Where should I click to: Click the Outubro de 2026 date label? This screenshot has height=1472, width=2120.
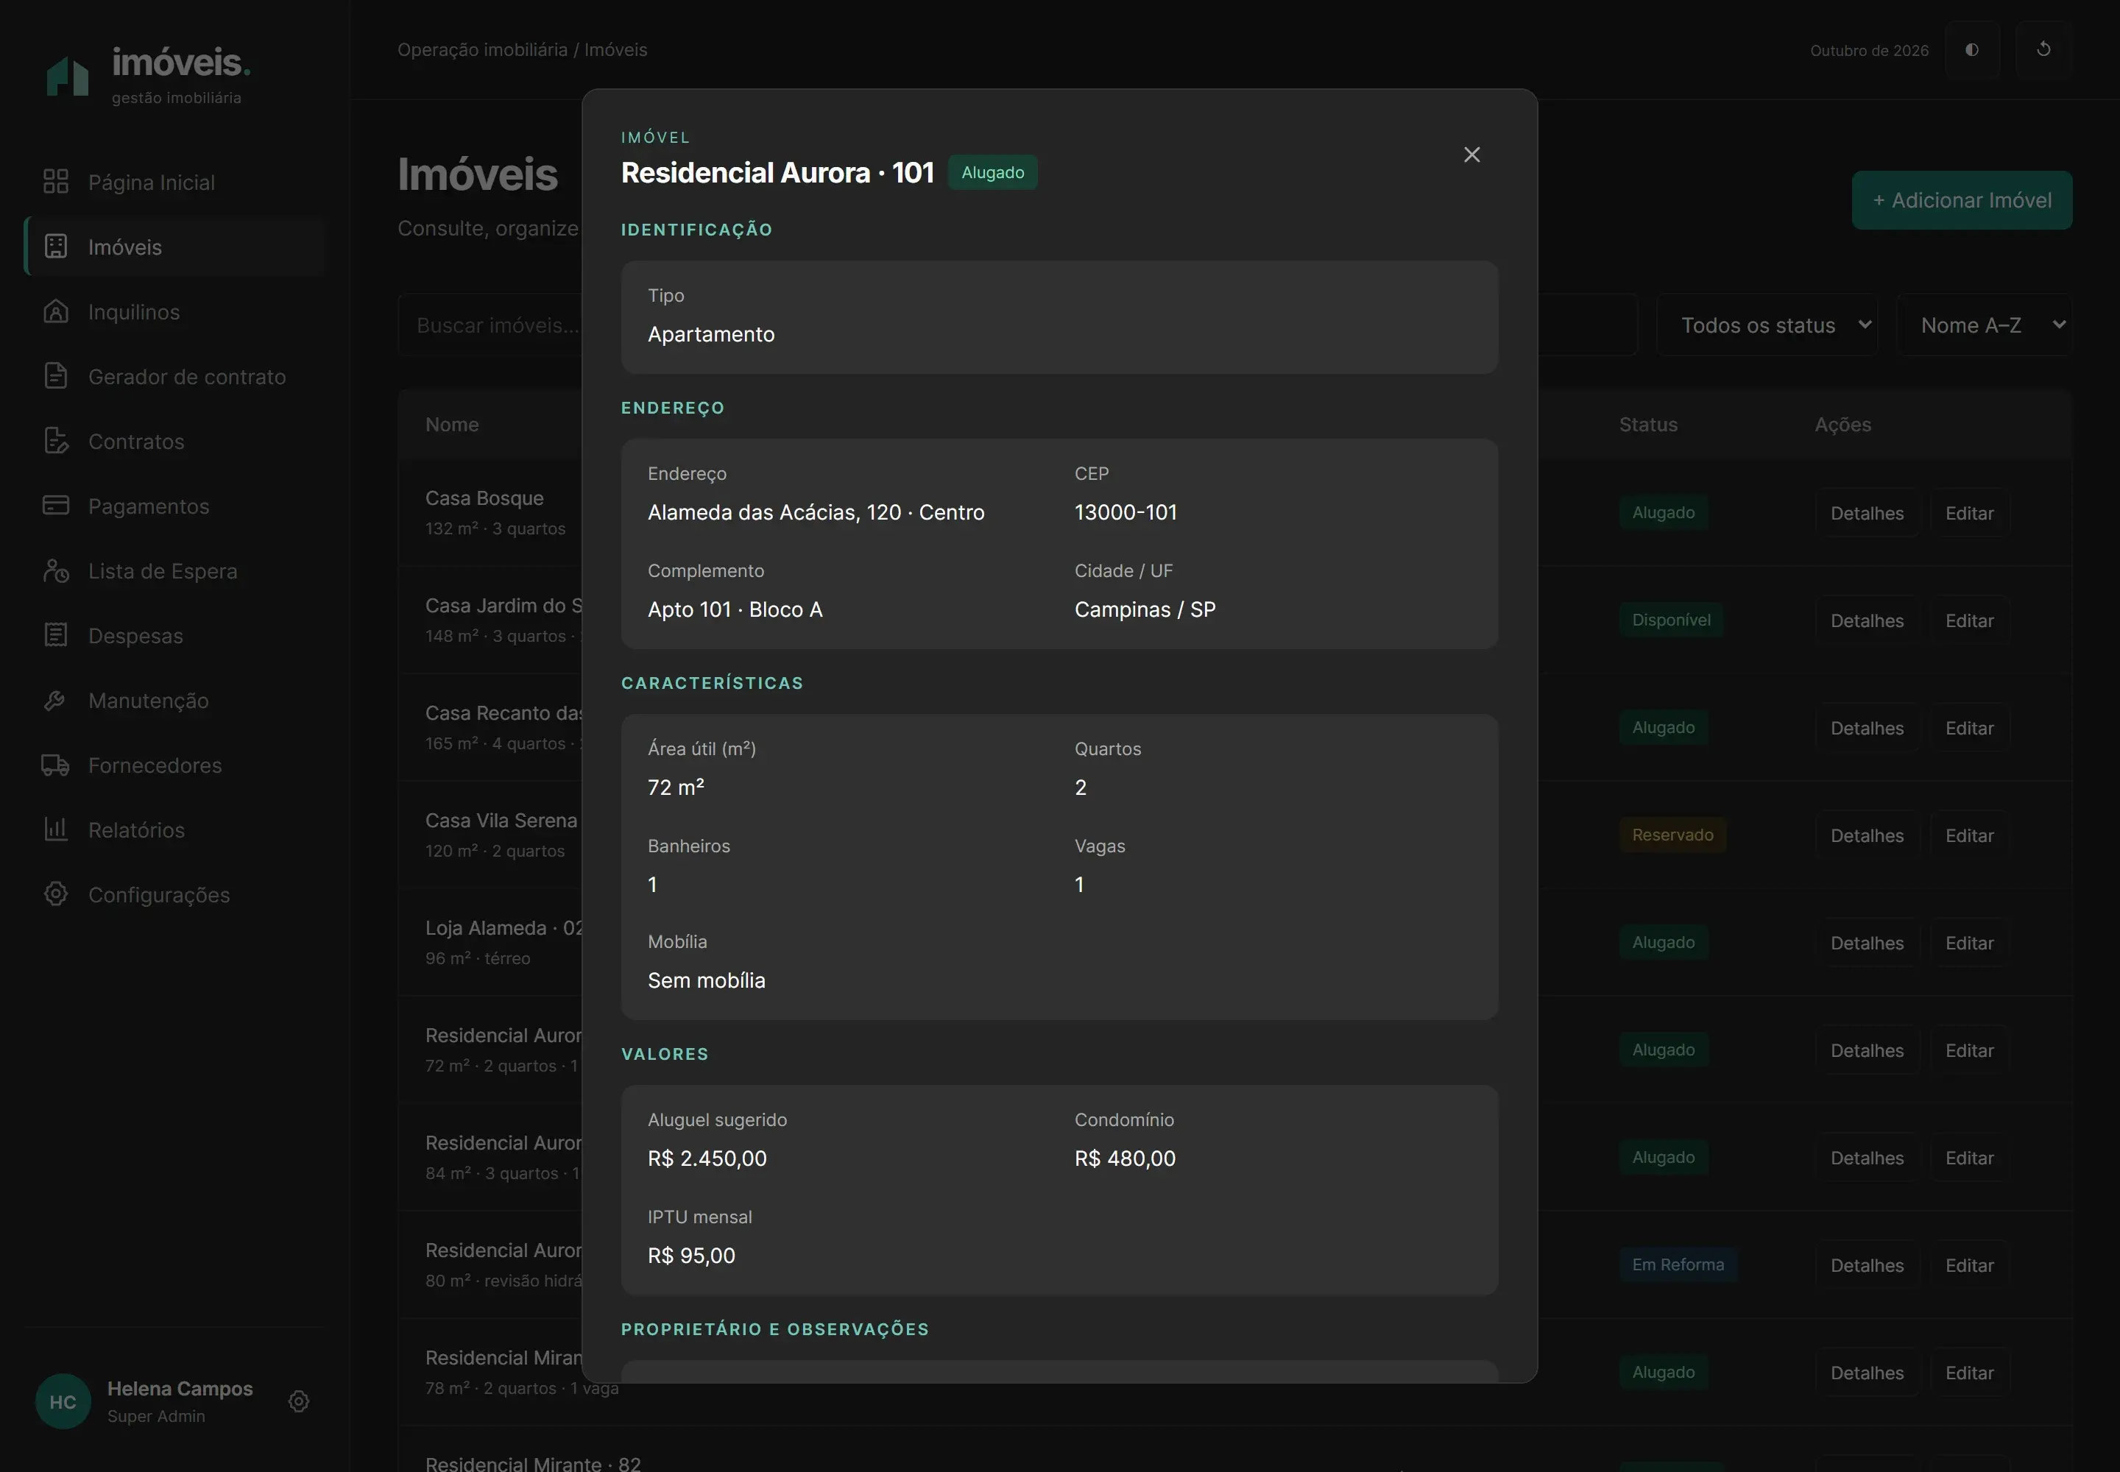1869,51
